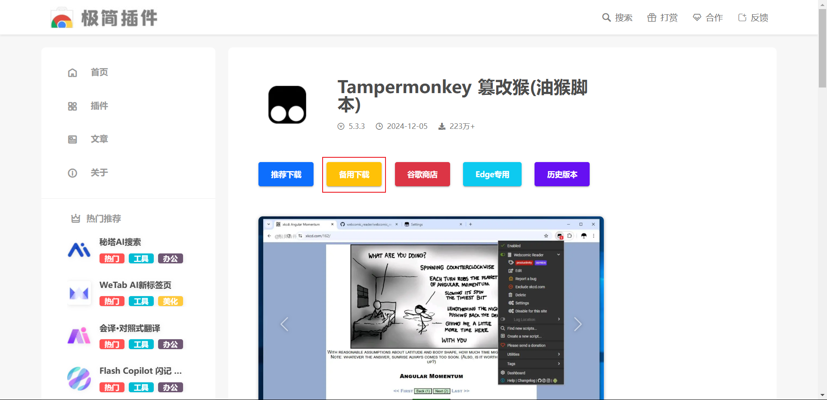The width and height of the screenshot is (827, 400).
Task: Click the 谷歌商店 red button
Action: point(423,174)
